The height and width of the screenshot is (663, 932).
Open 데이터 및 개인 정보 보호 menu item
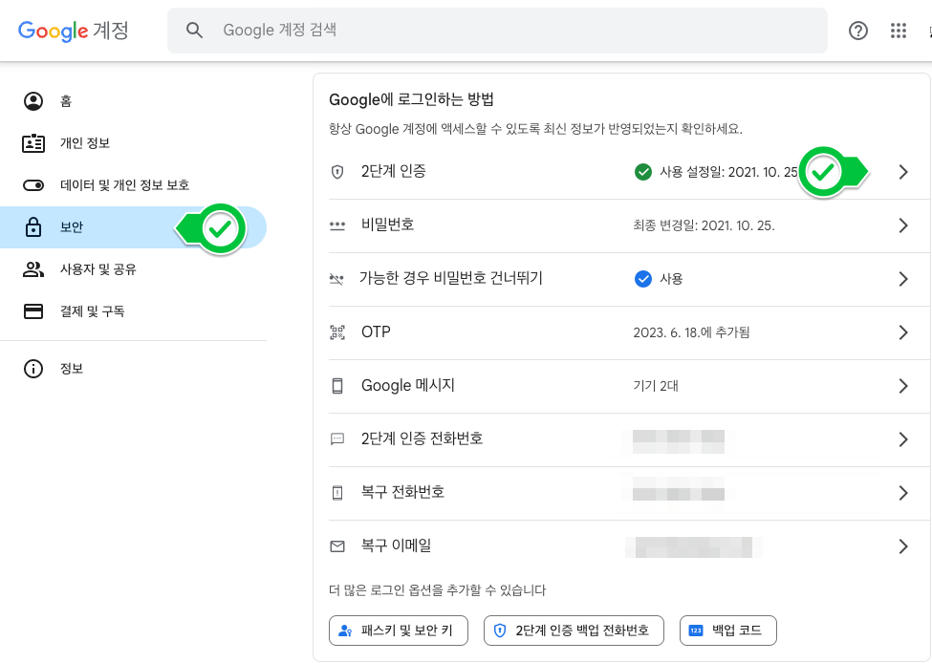tap(133, 185)
